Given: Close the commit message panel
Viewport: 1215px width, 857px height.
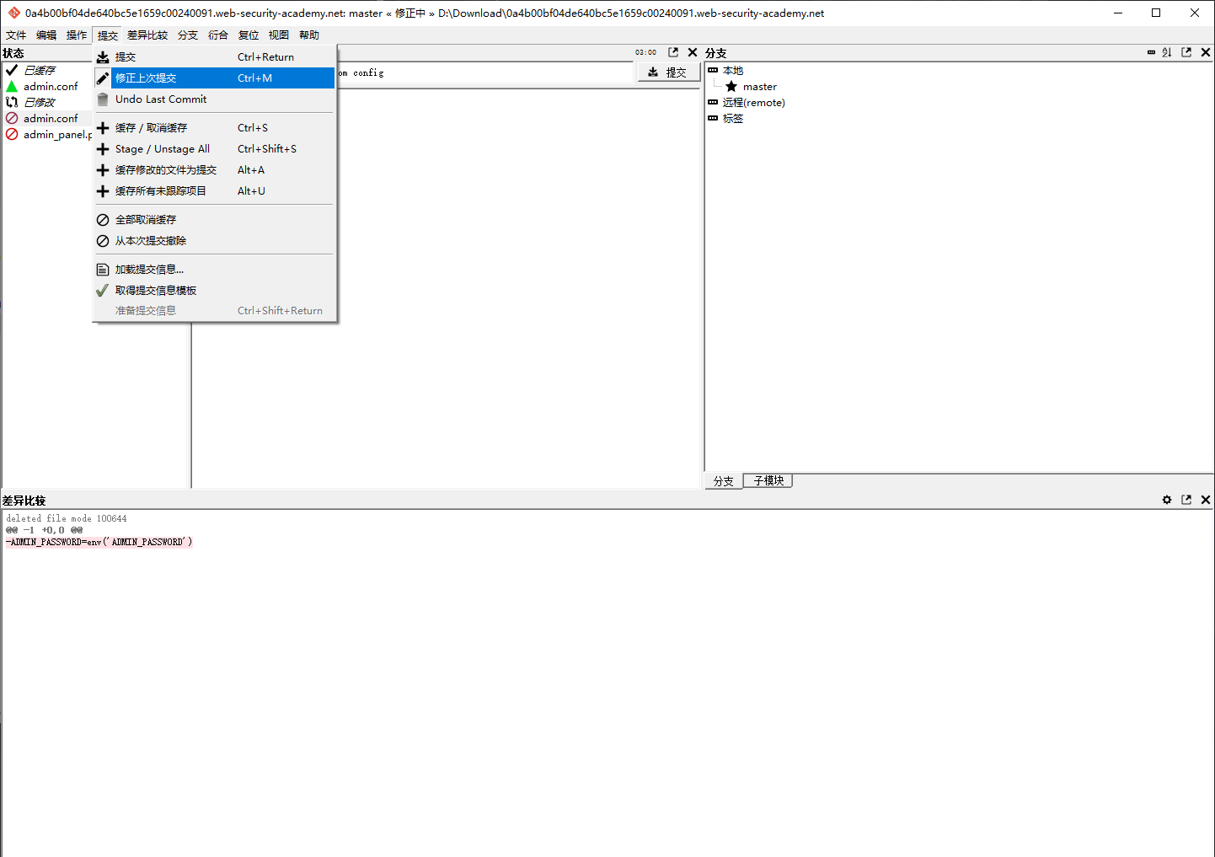Looking at the screenshot, I should pyautogui.click(x=693, y=52).
